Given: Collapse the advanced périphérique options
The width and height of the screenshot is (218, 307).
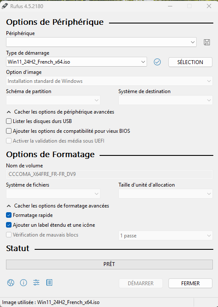Looking at the screenshot, I should pos(60,112).
